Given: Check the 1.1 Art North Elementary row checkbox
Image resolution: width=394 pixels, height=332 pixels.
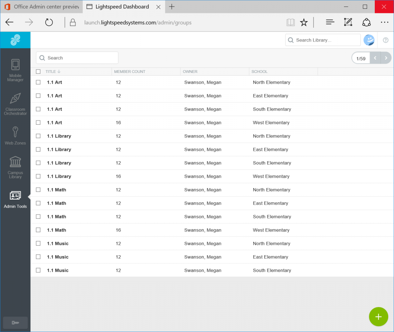Looking at the screenshot, I should click(38, 82).
